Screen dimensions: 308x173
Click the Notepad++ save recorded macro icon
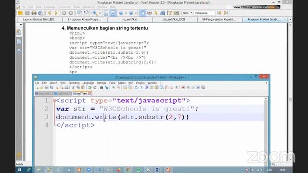[203, 87]
